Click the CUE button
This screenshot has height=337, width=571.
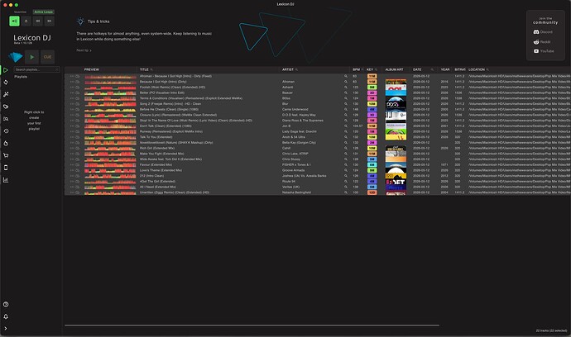pyautogui.click(x=48, y=57)
